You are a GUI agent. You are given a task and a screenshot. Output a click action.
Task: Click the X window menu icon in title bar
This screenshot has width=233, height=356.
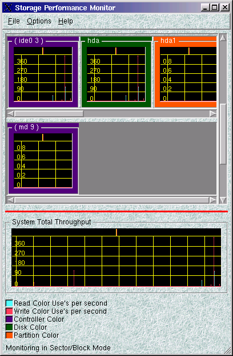[8, 7]
